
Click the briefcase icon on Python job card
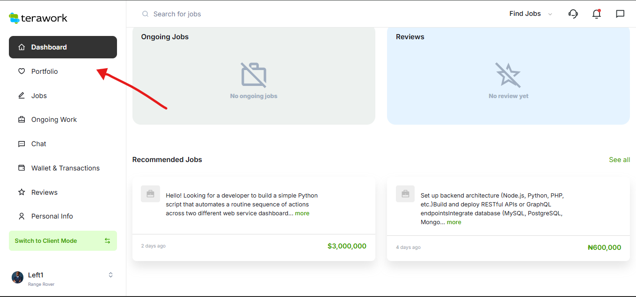(150, 194)
